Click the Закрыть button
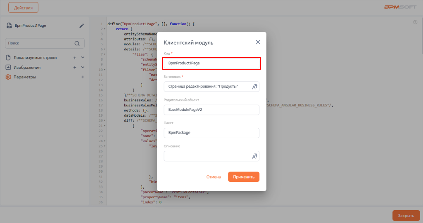The width and height of the screenshot is (423, 223). [x=406, y=216]
